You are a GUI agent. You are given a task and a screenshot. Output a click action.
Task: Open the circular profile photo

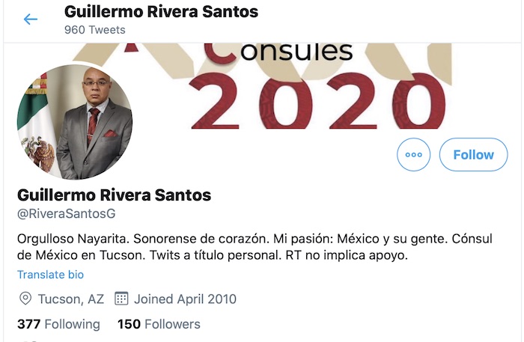pyautogui.click(x=75, y=121)
